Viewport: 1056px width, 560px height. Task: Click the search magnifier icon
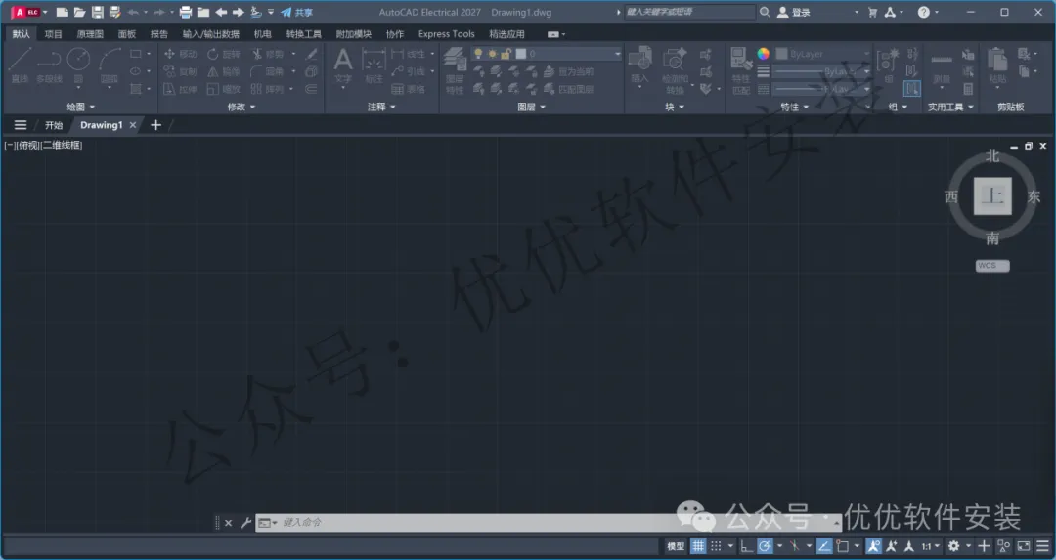pos(765,12)
